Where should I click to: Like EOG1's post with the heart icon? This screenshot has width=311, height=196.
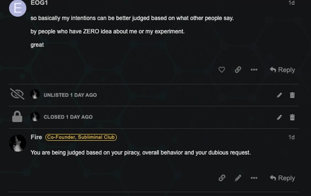coord(221,70)
